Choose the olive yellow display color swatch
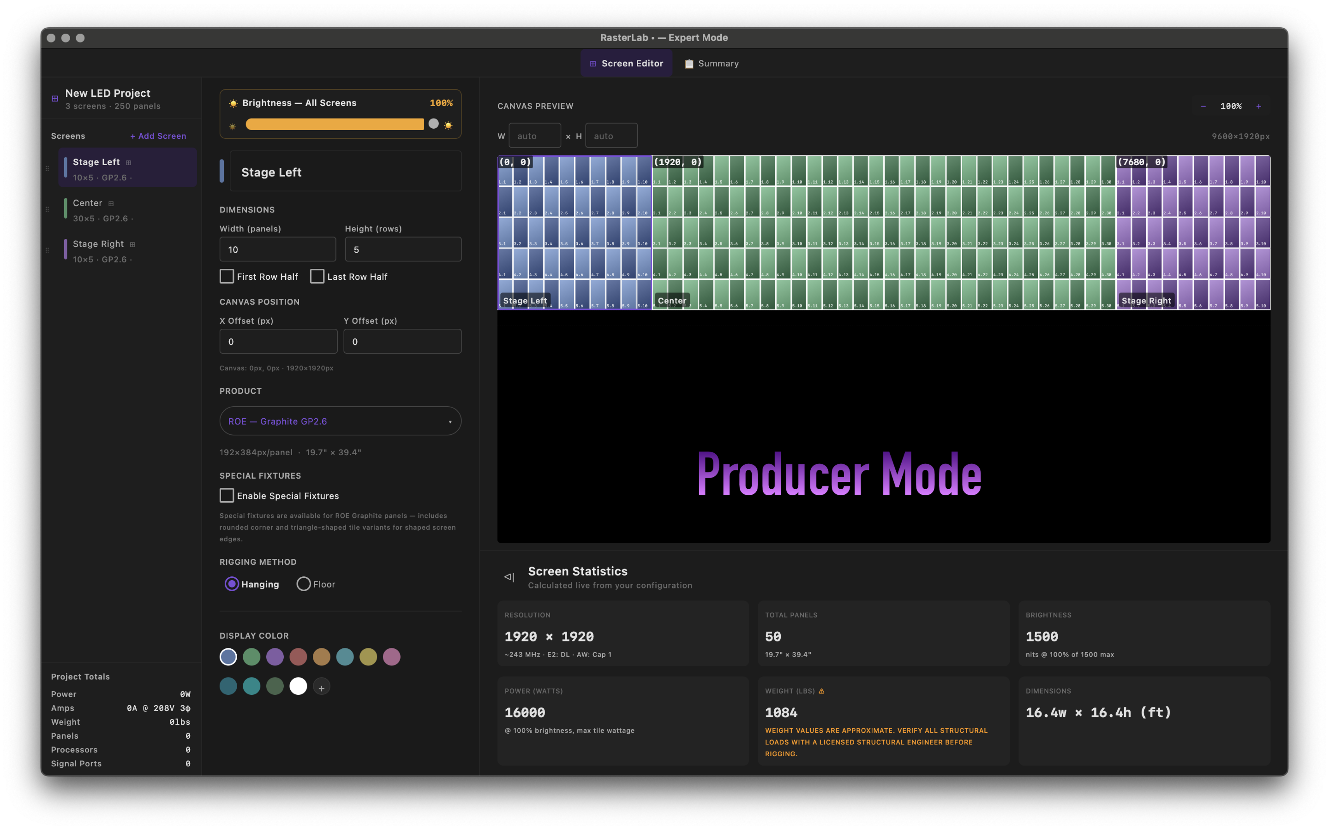Screen dimensions: 1329x830 coord(368,657)
